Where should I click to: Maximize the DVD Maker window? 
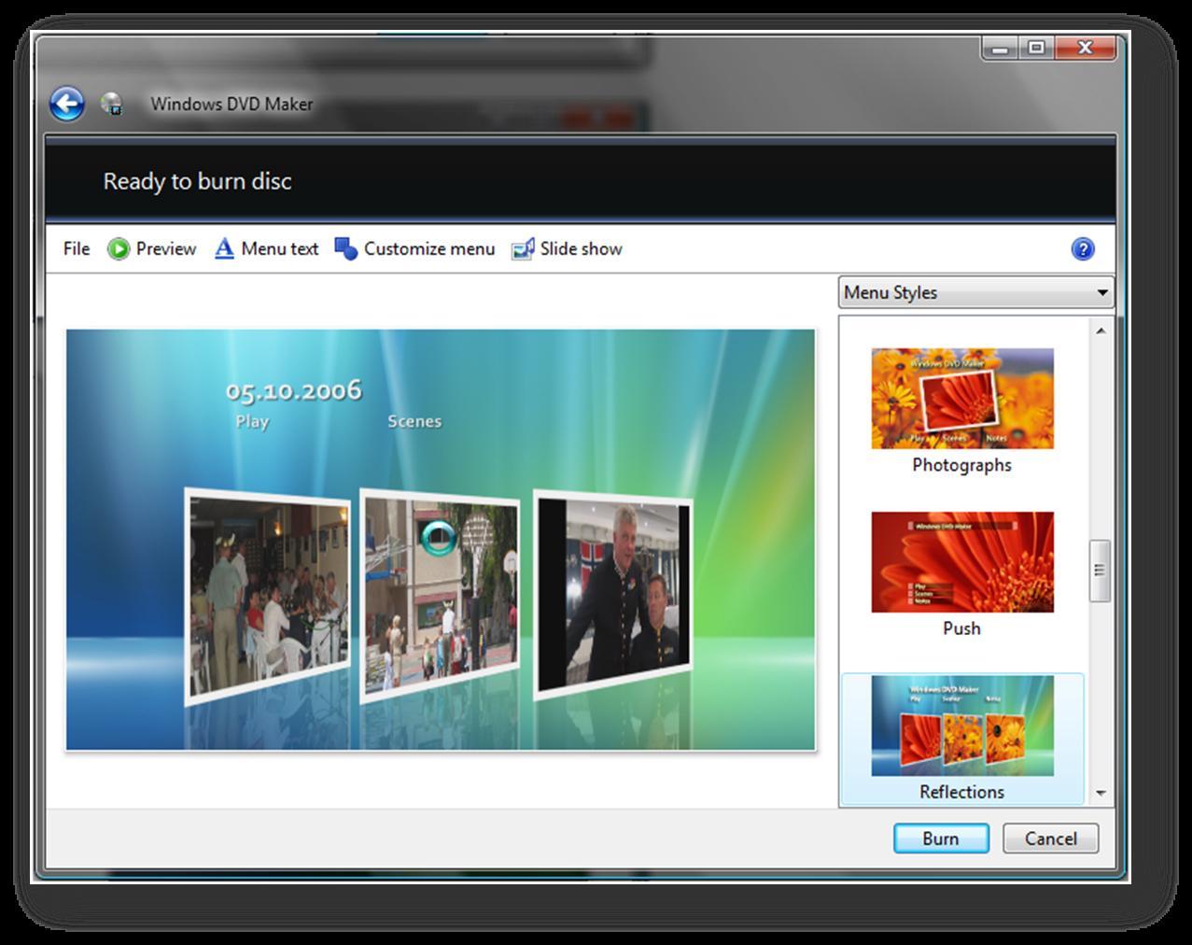[x=1036, y=48]
